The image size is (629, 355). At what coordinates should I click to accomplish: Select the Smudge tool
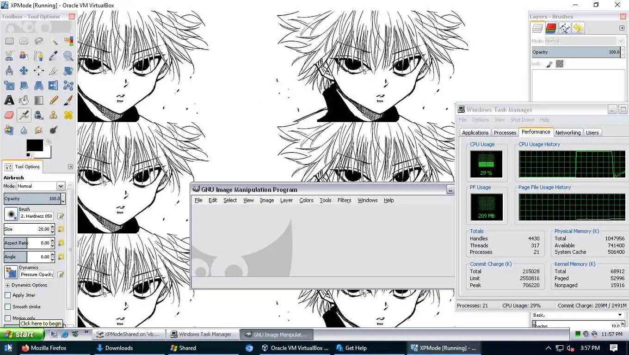[38, 130]
